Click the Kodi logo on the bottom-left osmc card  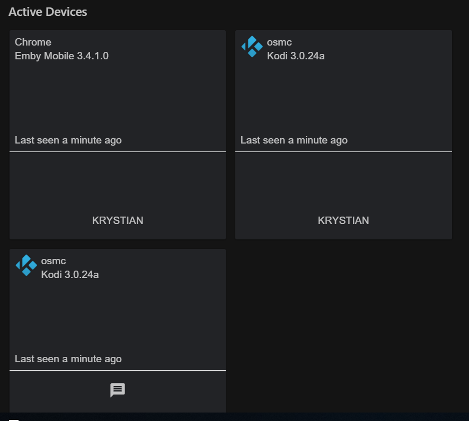[x=26, y=265]
